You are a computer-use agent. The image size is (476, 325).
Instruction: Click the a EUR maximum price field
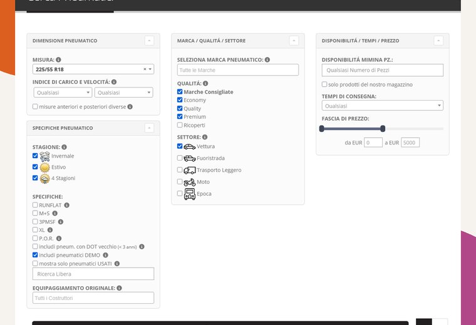[410, 142]
